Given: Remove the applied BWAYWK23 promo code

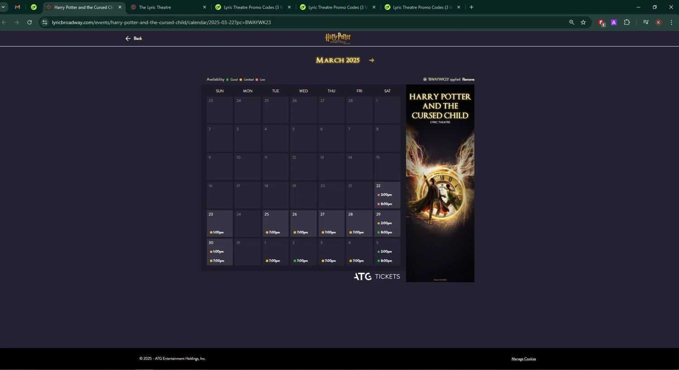Looking at the screenshot, I should click(x=468, y=80).
